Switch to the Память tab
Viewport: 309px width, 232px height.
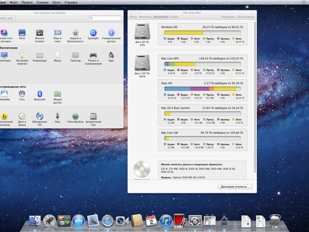(x=175, y=17)
